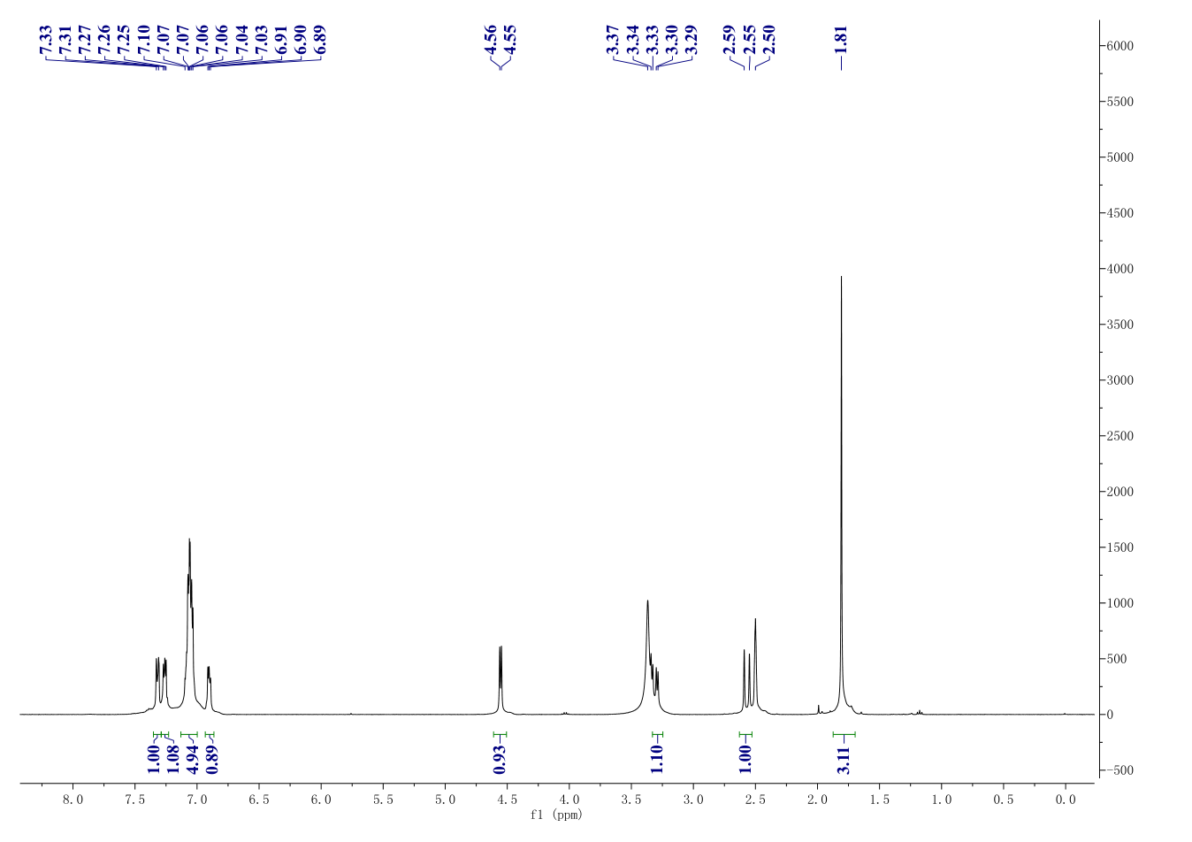This screenshot has width=1192, height=842.
Task: Click the 3.37 peak label
Action: click(x=613, y=41)
